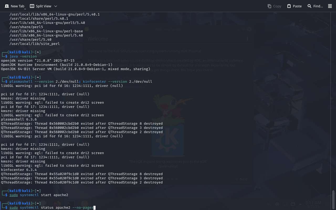Click the openjdk version "21.0.8" line
The height and width of the screenshot is (210, 336).
pyautogui.click(x=38, y=61)
